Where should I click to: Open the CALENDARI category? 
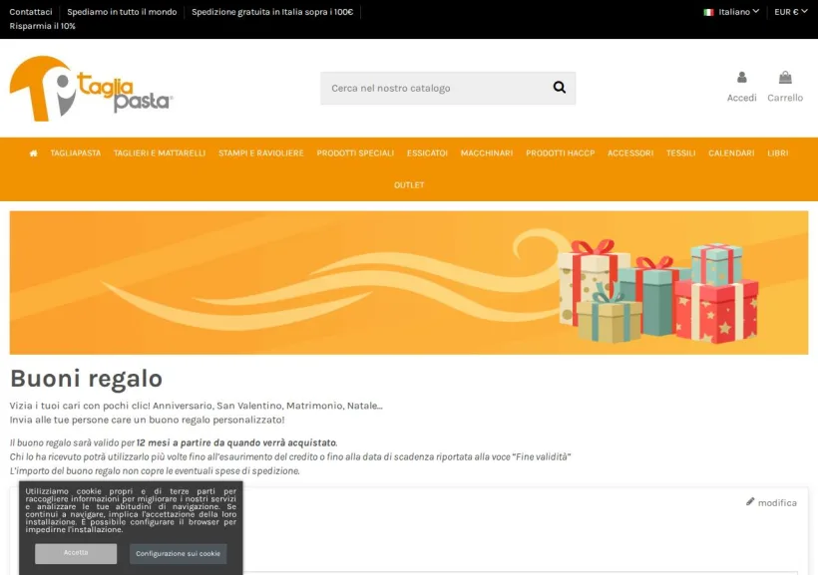coord(731,153)
